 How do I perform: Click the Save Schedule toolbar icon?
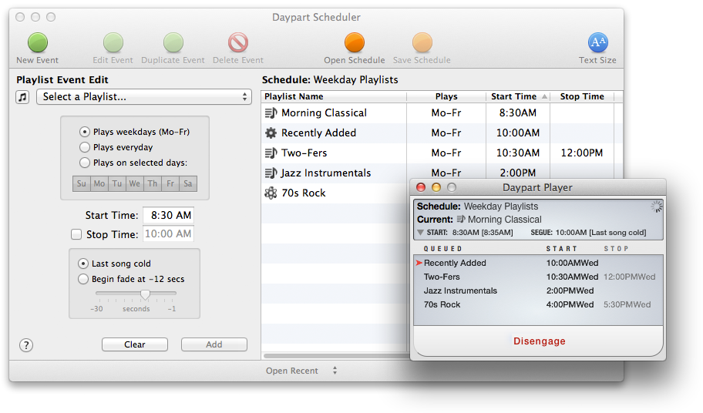422,42
